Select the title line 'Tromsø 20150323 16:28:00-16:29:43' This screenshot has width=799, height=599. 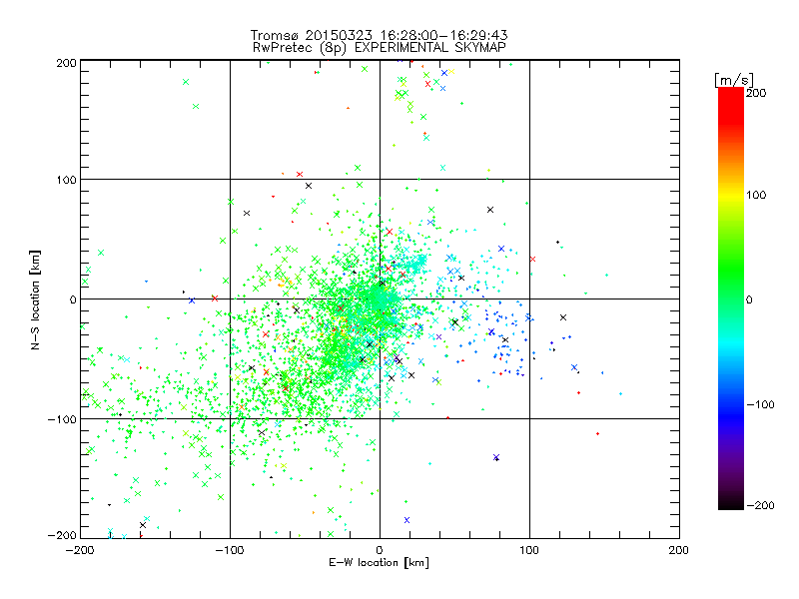click(x=379, y=35)
